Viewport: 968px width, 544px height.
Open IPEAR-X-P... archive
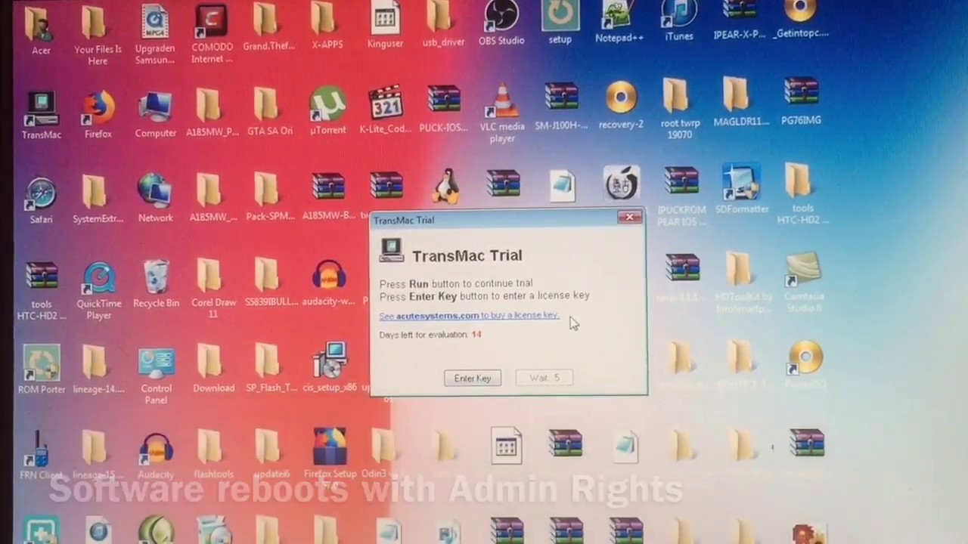pos(740,20)
